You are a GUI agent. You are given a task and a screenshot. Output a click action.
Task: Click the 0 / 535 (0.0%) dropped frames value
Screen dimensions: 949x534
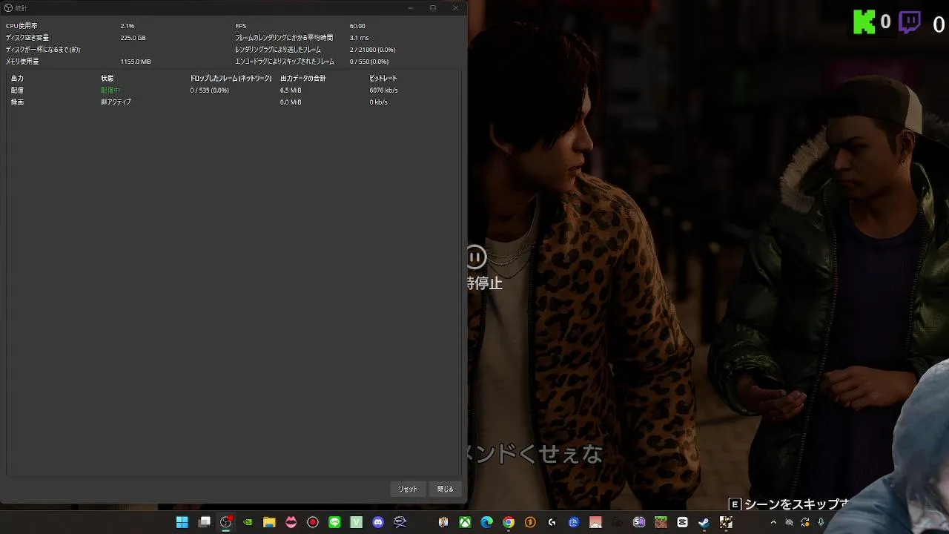[209, 90]
